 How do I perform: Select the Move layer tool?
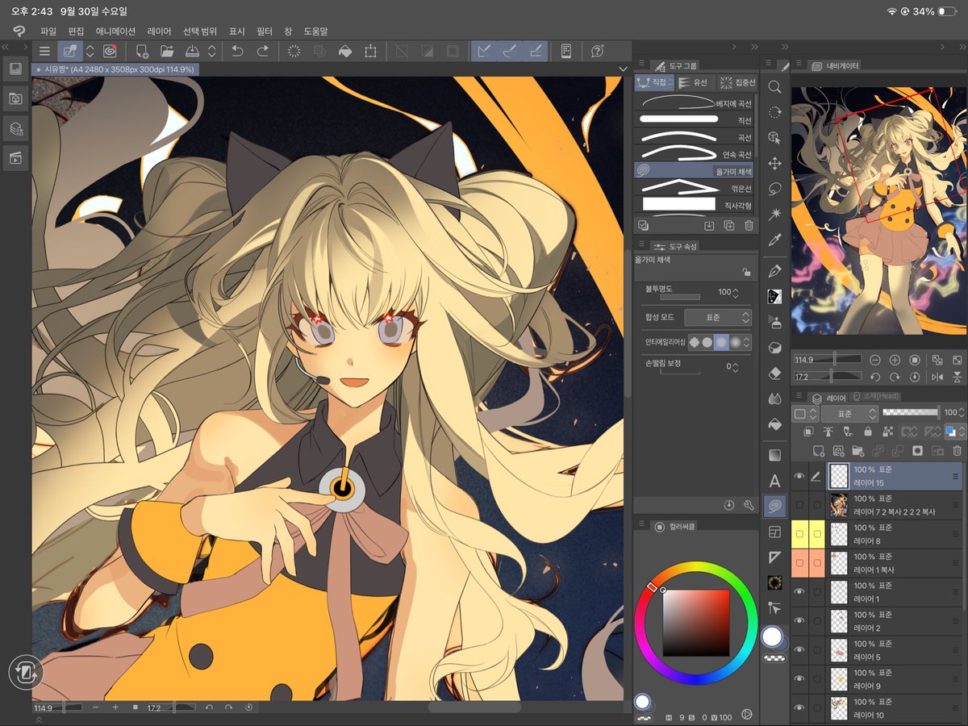[x=774, y=163]
